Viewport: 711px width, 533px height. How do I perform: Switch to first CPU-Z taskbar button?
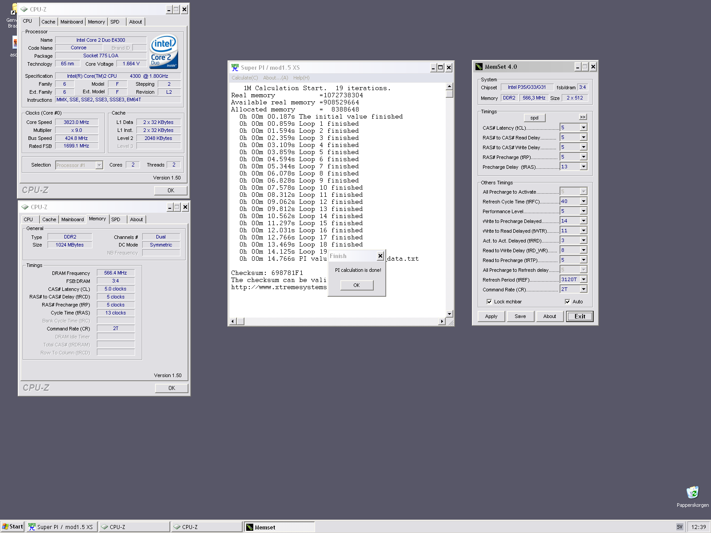(134, 527)
